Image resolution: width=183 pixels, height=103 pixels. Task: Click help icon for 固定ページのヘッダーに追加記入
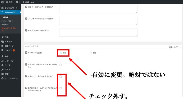(x=26, y=7)
